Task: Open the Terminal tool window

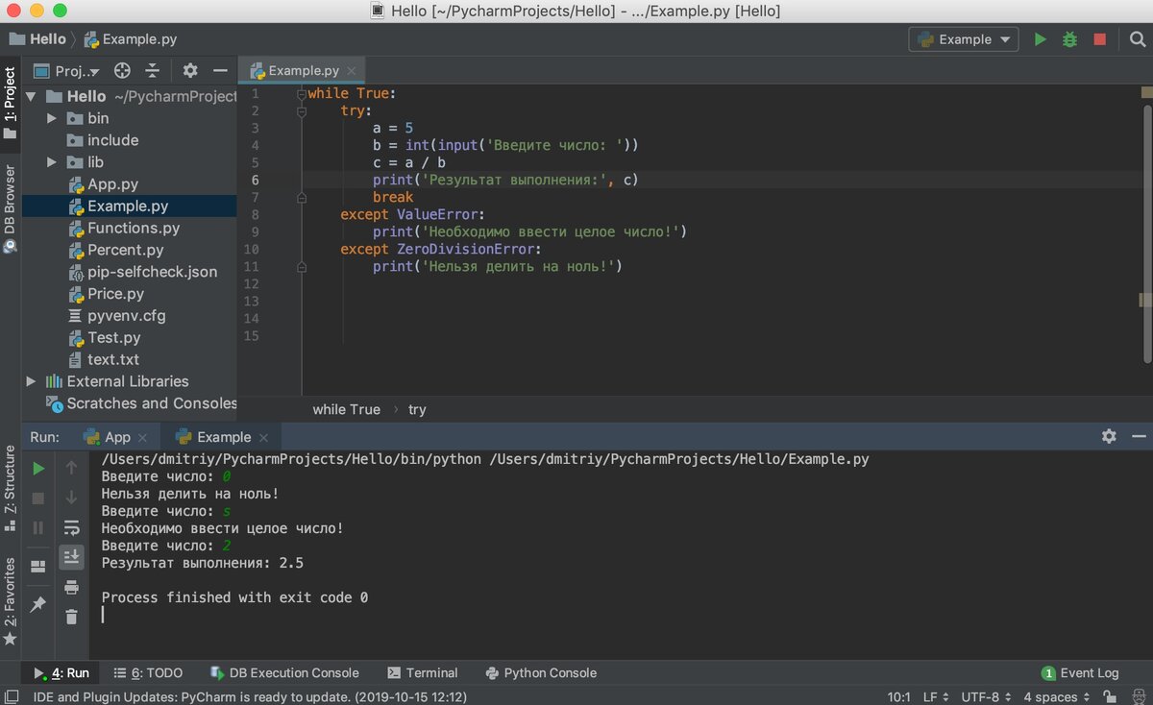Action: [x=423, y=673]
